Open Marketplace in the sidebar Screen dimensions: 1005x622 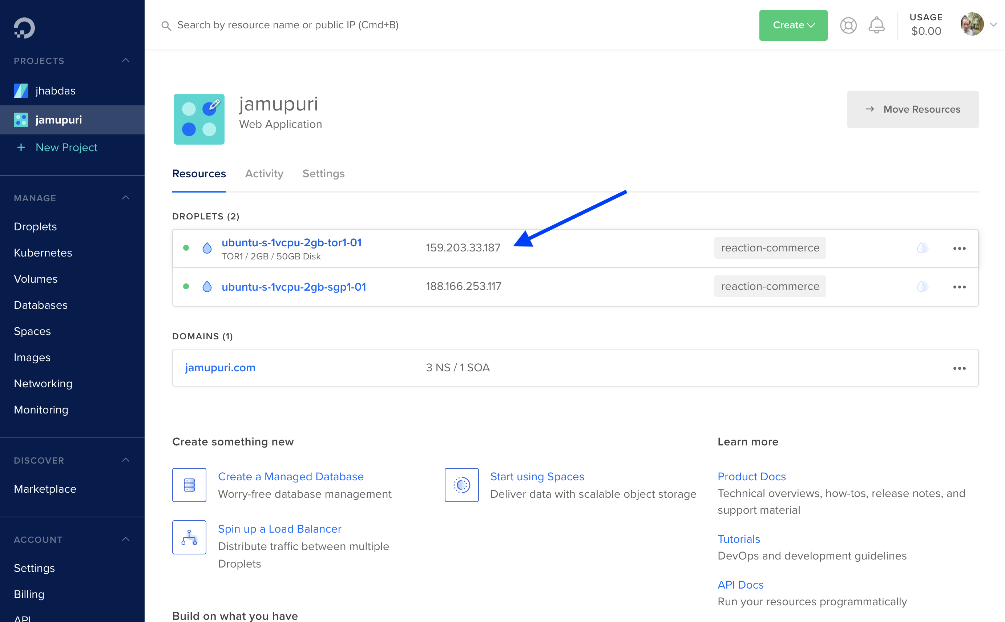(45, 489)
